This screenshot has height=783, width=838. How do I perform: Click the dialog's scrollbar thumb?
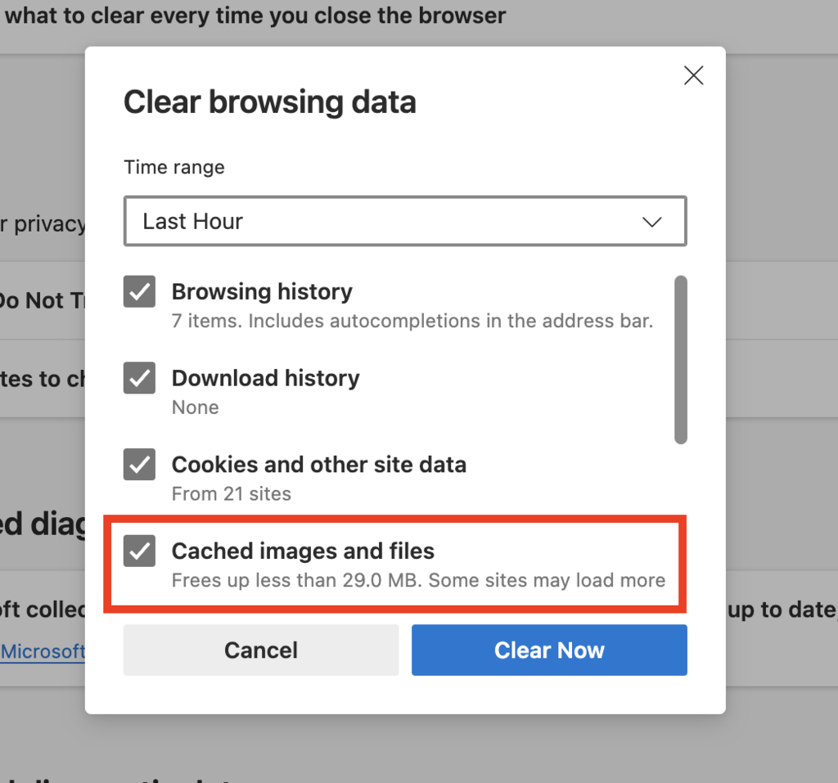680,358
